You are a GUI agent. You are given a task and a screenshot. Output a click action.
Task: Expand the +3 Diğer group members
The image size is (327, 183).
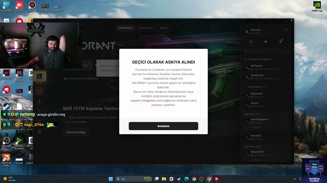(255, 127)
